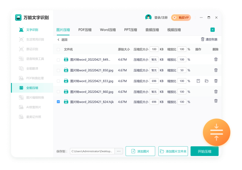Screen dimensions: 242x170
Task: Click the 开始压缩 button
Action: pos(204,151)
